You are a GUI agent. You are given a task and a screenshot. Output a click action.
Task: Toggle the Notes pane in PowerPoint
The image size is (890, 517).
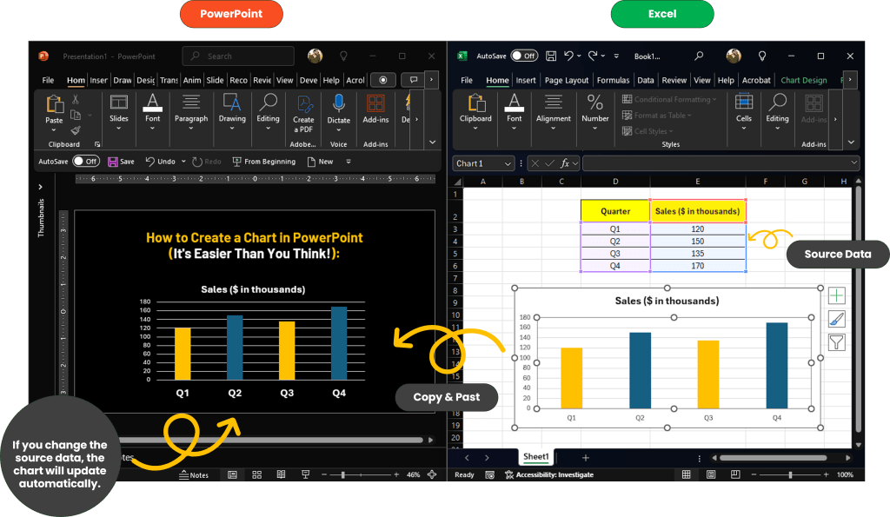click(x=194, y=475)
